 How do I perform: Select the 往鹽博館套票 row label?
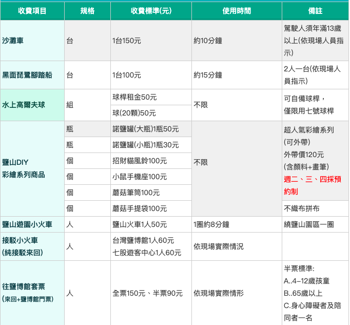[x=32, y=293]
